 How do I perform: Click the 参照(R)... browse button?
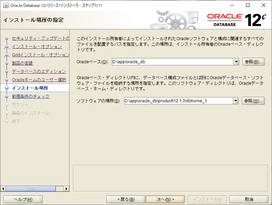coord(253,62)
